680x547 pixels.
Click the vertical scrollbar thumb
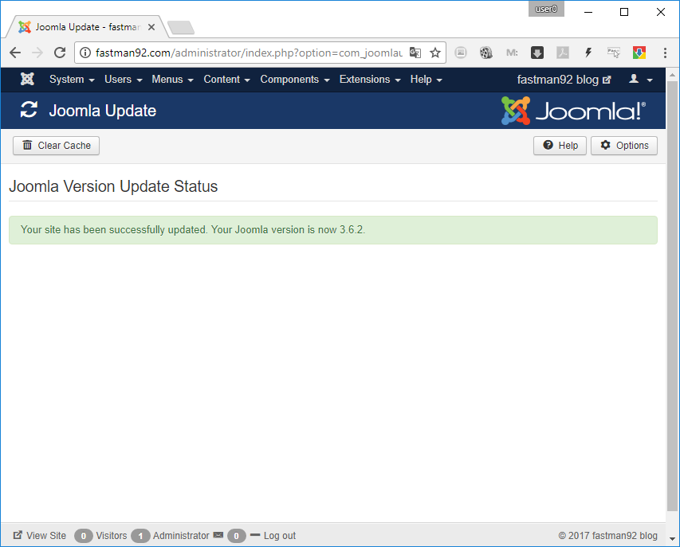(x=672, y=296)
